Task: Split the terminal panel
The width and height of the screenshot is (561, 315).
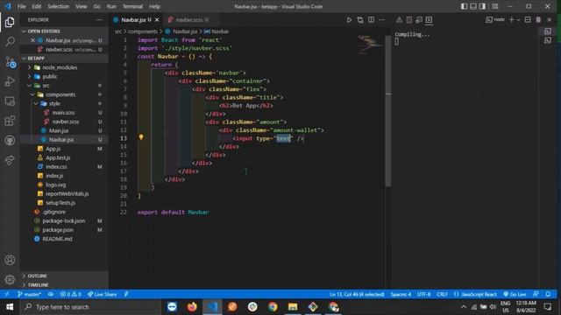Action: point(528,19)
